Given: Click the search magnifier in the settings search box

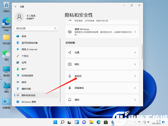Looking at the screenshot, I should click(x=55, y=28).
